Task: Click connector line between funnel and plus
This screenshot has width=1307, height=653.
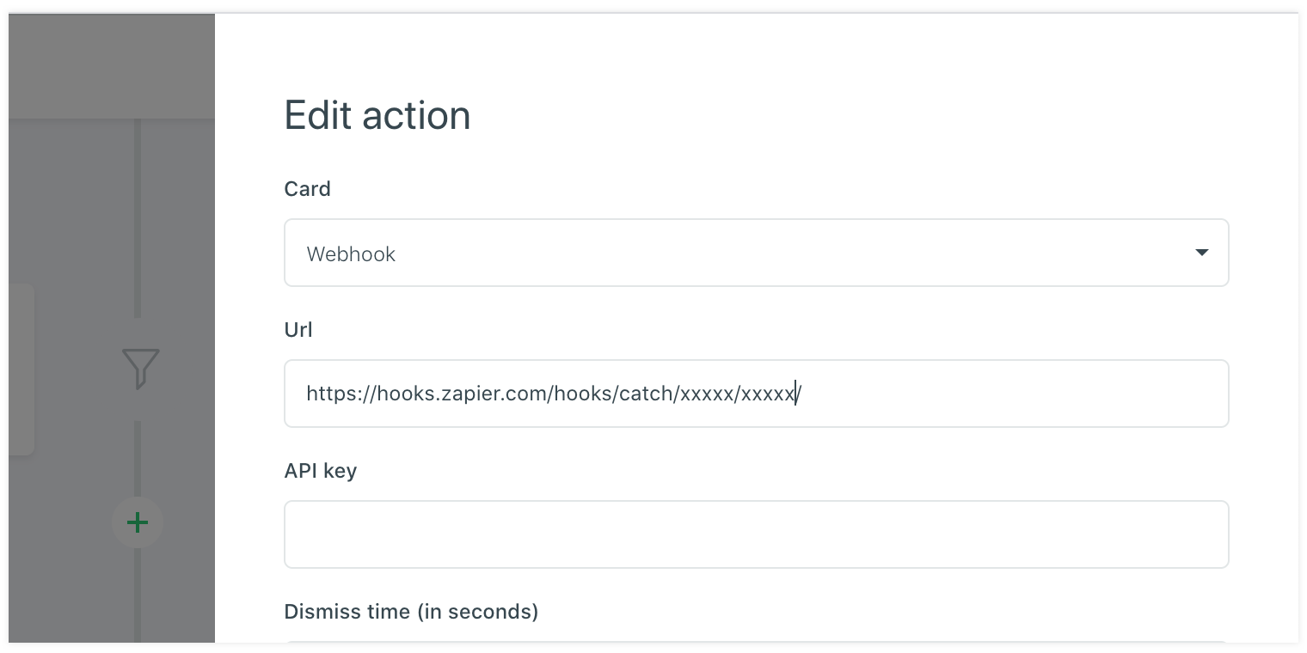Action: (138, 455)
